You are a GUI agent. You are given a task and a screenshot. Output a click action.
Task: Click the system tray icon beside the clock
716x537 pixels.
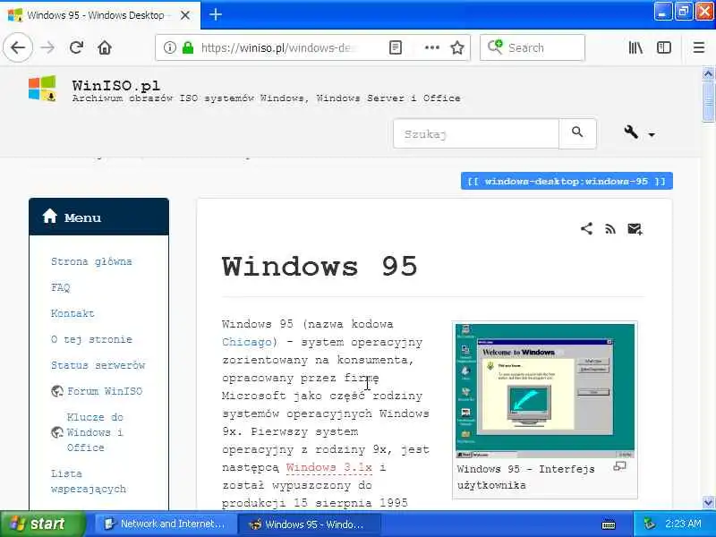pyautogui.click(x=649, y=524)
